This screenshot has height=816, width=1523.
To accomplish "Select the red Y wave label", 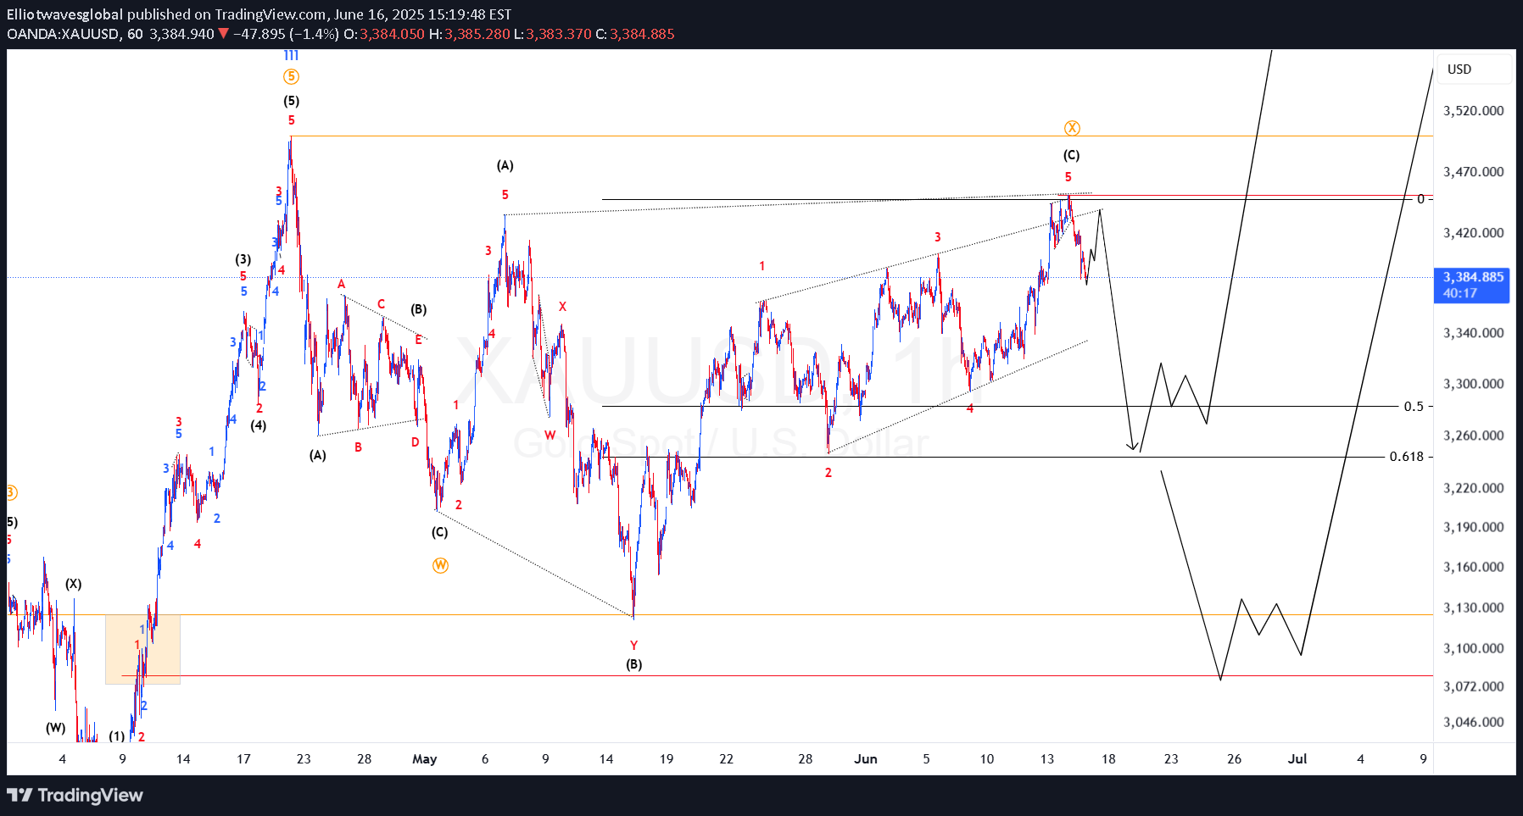I will point(633,646).
